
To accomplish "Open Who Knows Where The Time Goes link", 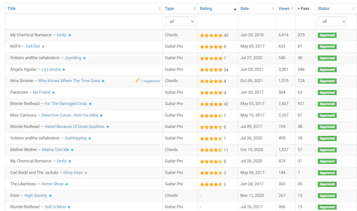I will [69, 81].
